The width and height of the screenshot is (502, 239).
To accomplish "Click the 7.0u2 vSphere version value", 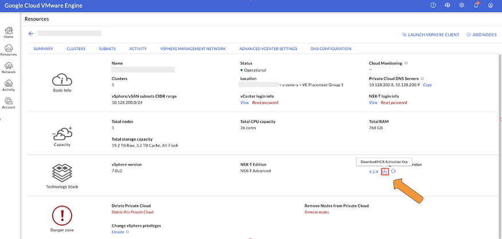I will click(x=117, y=171).
